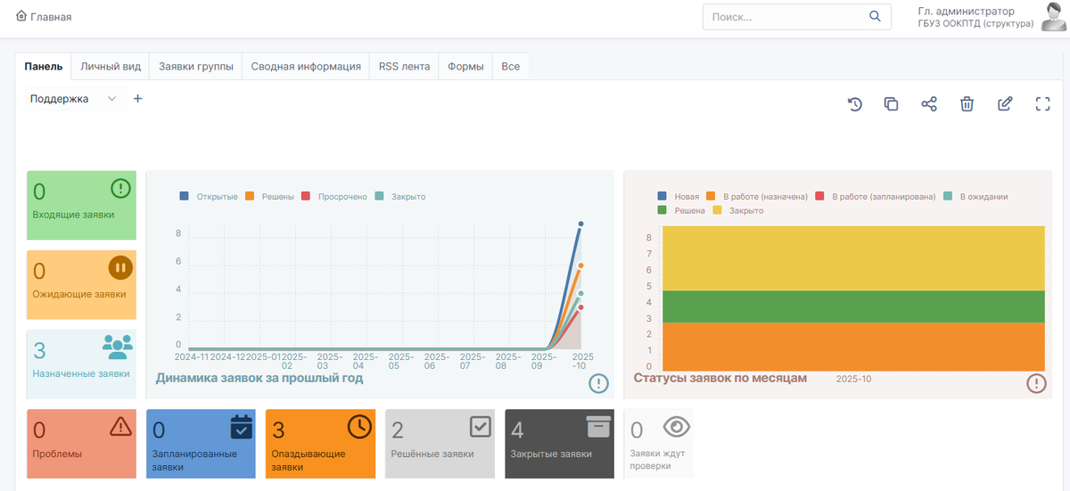This screenshot has width=1070, height=491.
Task: Switch to the Все tab
Action: [510, 66]
